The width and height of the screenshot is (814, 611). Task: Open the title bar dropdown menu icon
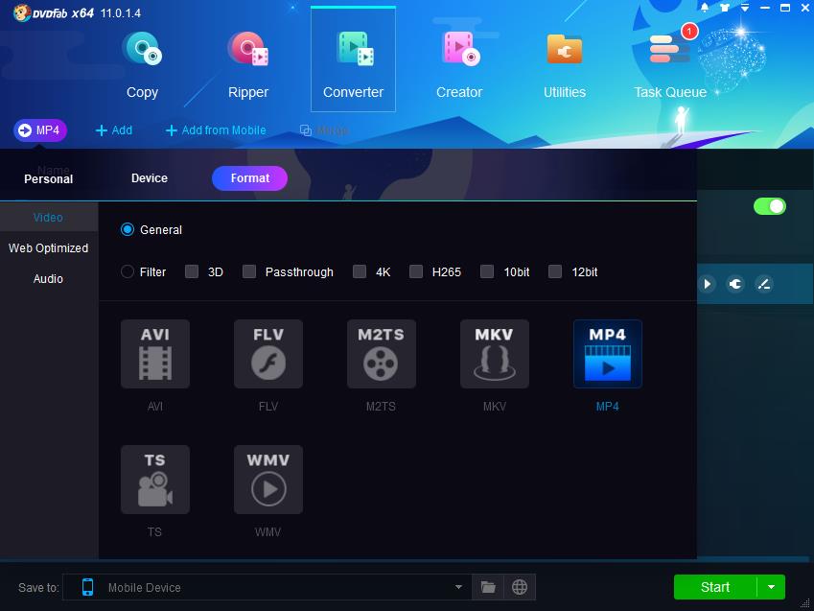(744, 8)
